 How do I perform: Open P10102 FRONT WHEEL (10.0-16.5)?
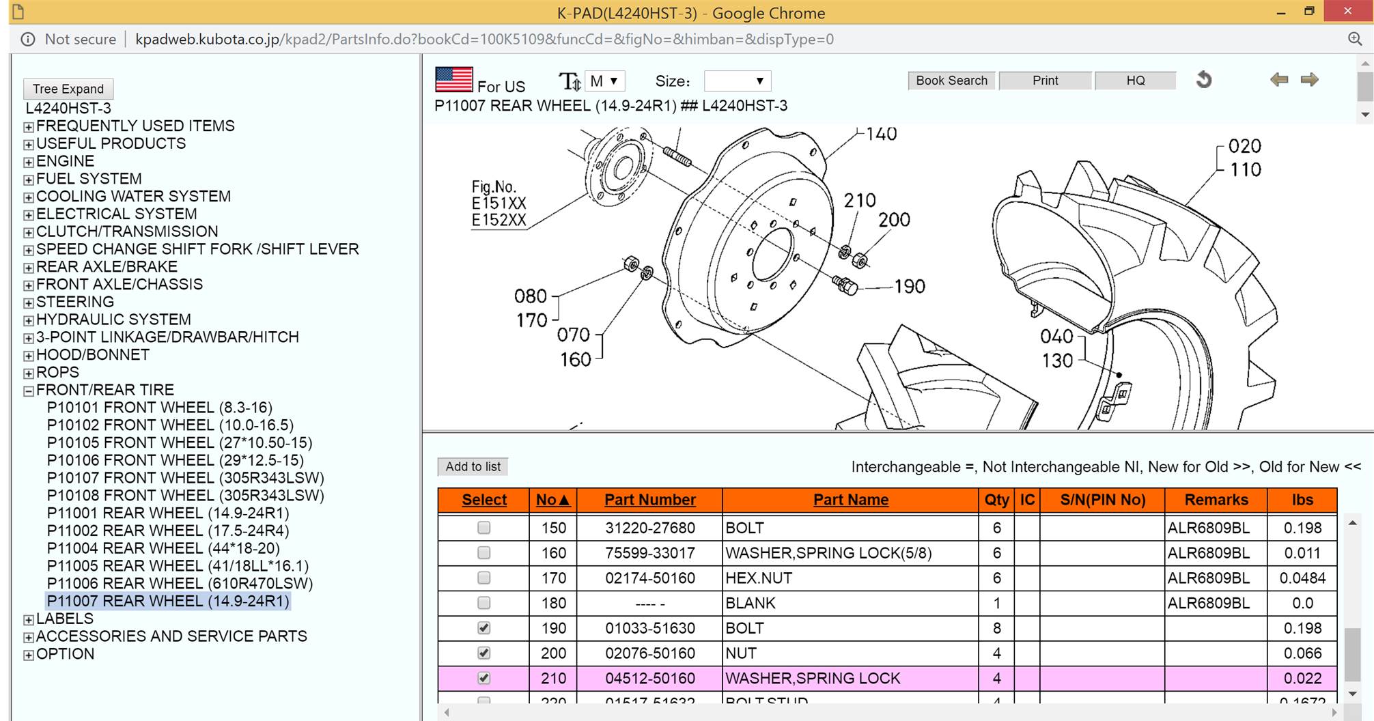click(170, 425)
